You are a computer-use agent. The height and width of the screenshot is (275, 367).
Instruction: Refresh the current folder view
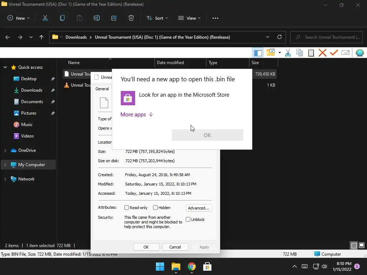(x=280, y=37)
